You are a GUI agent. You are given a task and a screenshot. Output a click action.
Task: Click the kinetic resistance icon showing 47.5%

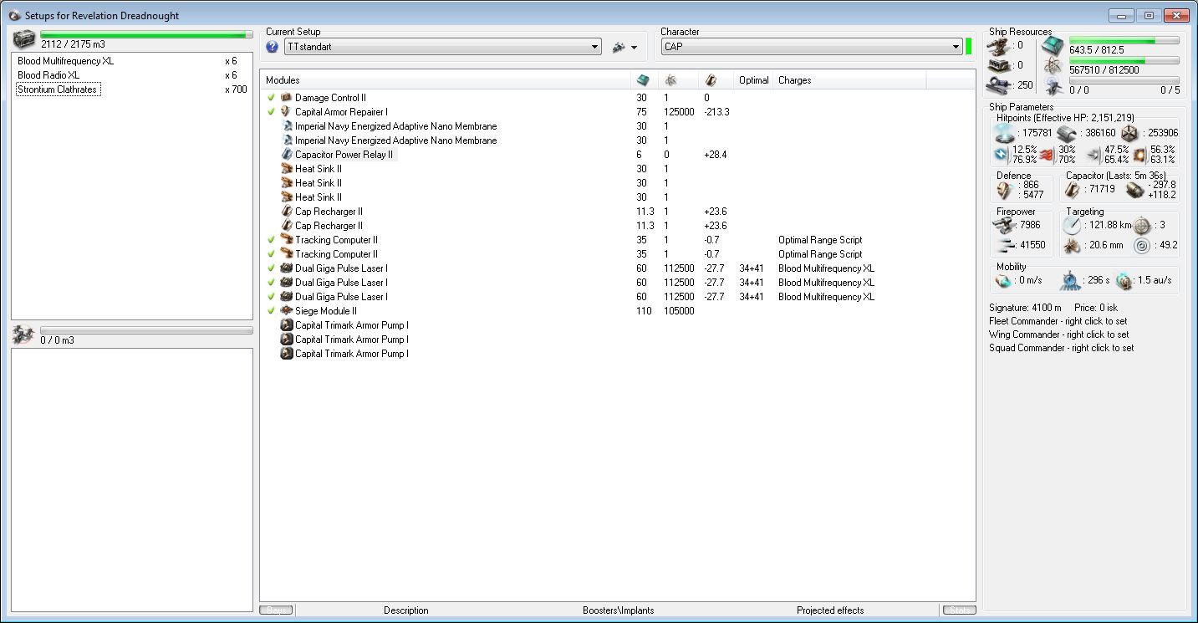[1093, 154]
